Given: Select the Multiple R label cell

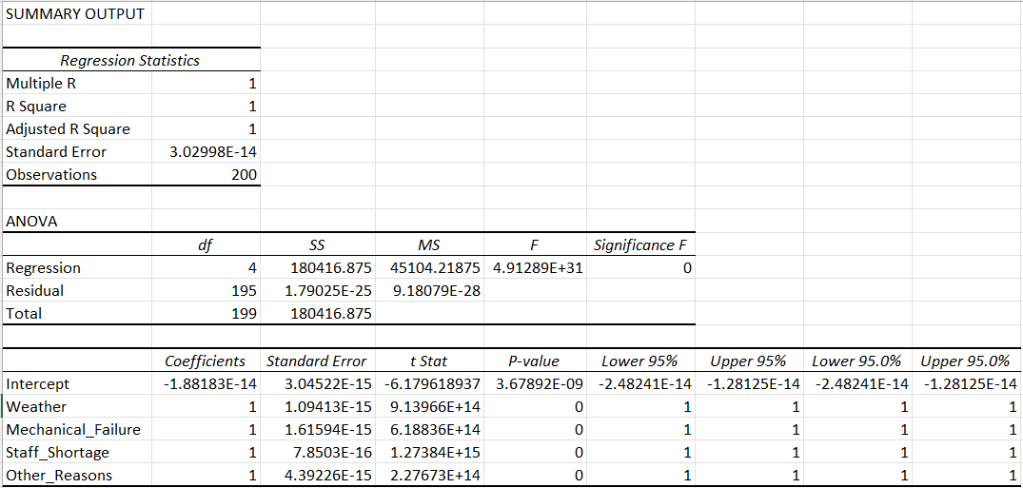Looking at the screenshot, I should [x=77, y=84].
